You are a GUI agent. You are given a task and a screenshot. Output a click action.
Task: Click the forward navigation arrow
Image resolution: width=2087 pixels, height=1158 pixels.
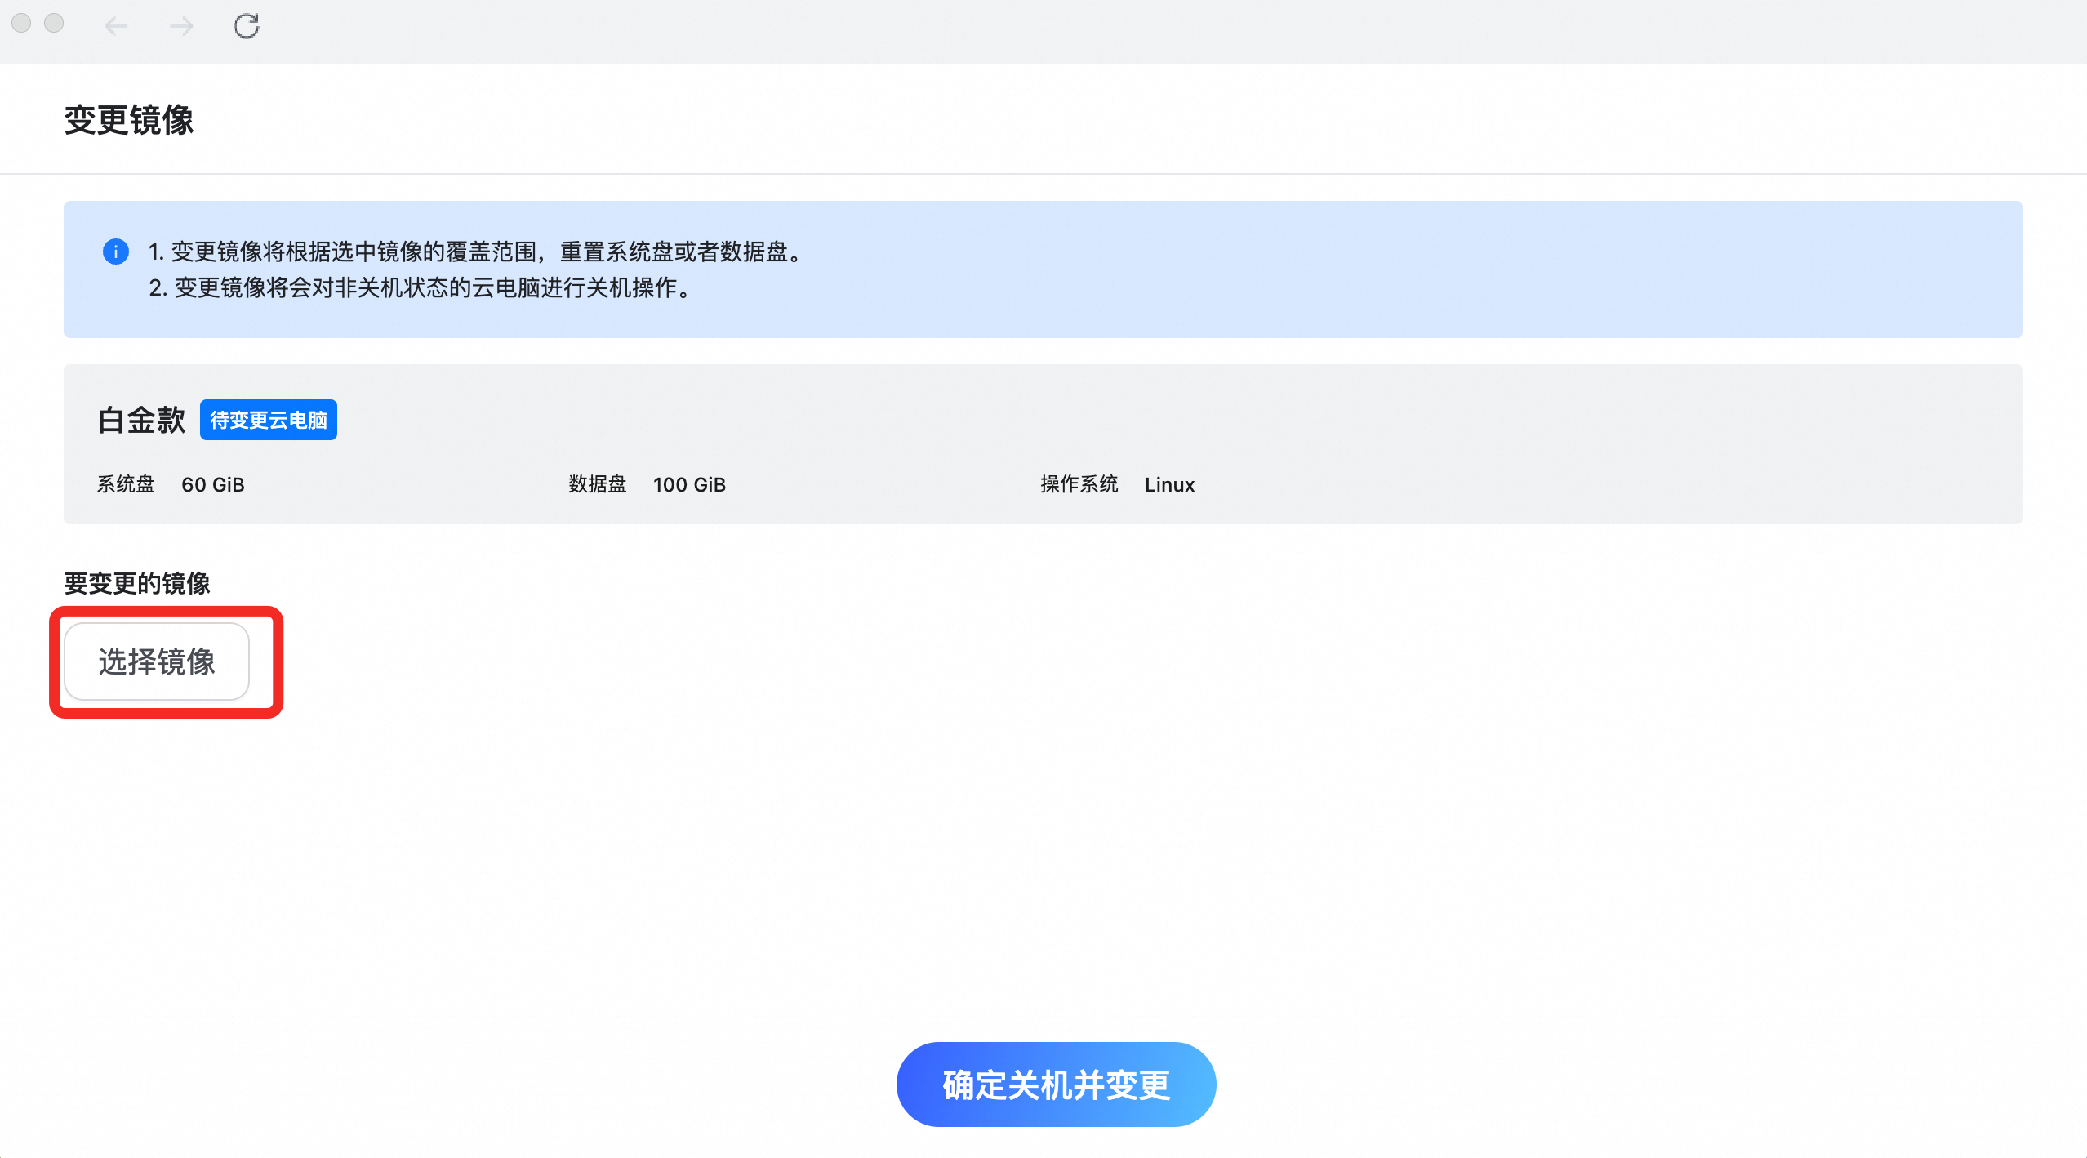181,26
